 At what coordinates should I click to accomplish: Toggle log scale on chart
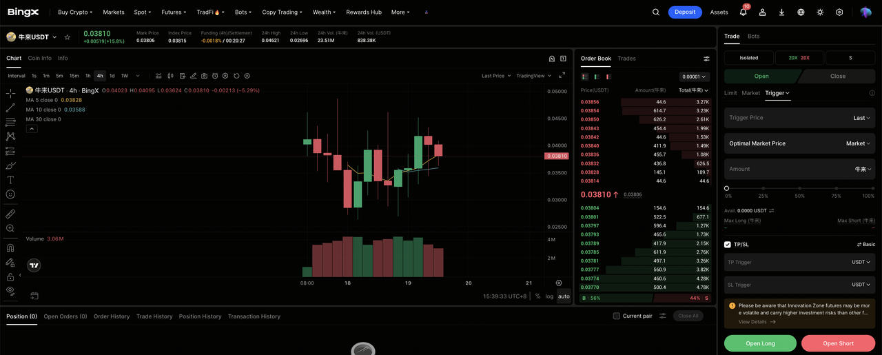pos(549,296)
